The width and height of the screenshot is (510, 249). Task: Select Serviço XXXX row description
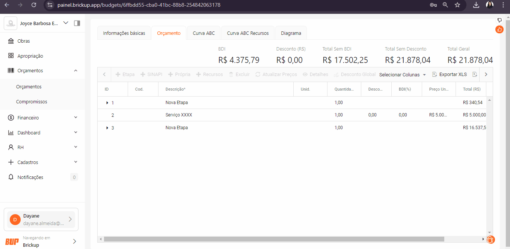pyautogui.click(x=179, y=115)
